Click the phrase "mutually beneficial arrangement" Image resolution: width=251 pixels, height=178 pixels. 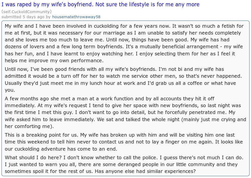tap(179, 46)
